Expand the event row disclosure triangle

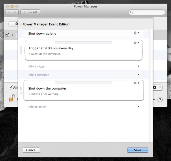(13, 35)
